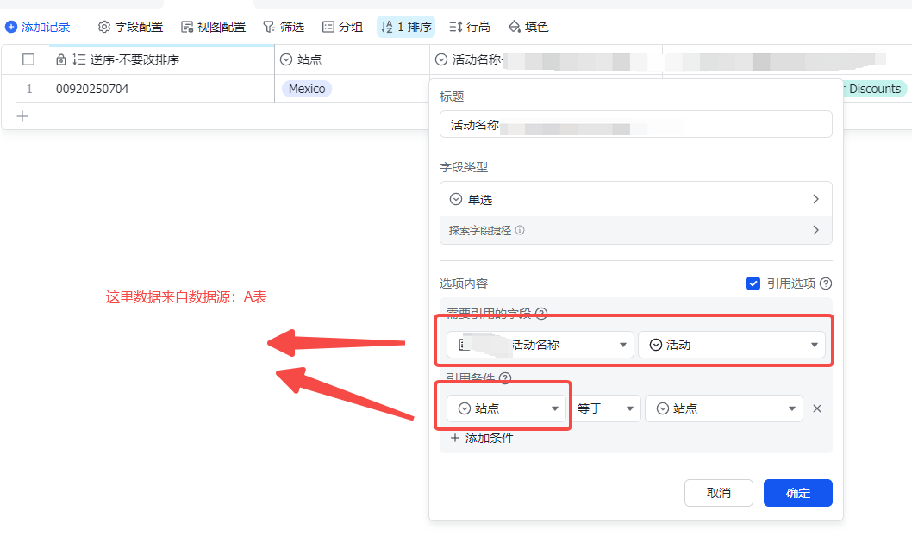Click 添加条件 to add a condition
Viewport: 912px width, 542px height.
pyautogui.click(x=482, y=438)
